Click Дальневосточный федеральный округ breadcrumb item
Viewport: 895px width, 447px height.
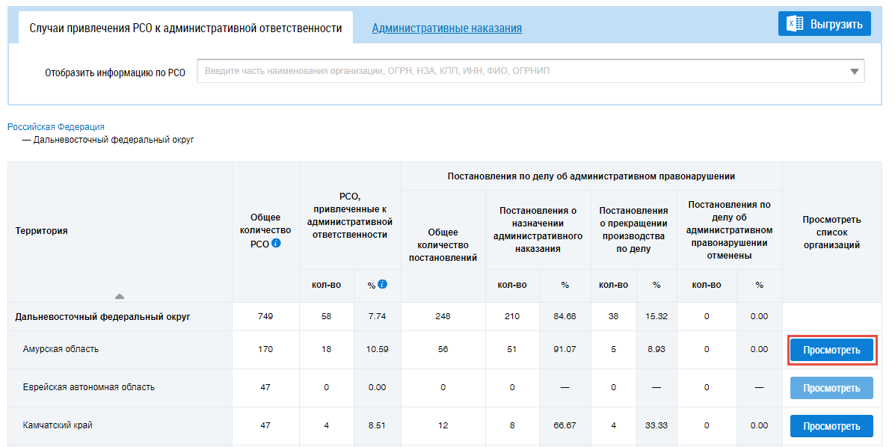pyautogui.click(x=113, y=140)
